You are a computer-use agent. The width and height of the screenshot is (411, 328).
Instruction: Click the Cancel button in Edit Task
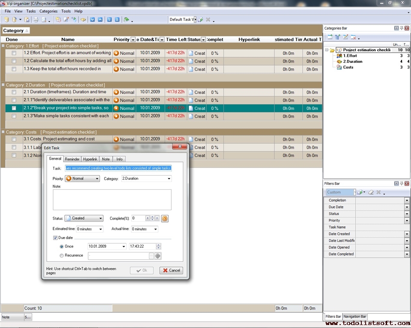171,270
